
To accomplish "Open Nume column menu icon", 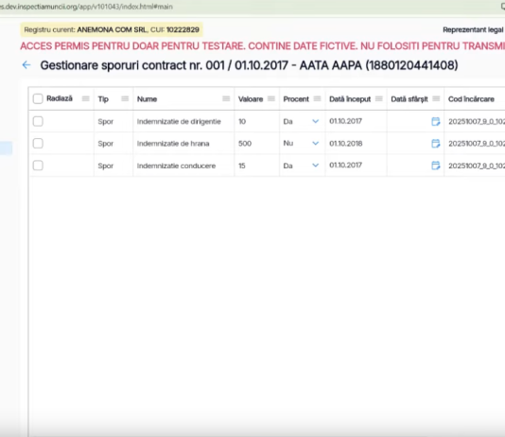I will coord(226,98).
